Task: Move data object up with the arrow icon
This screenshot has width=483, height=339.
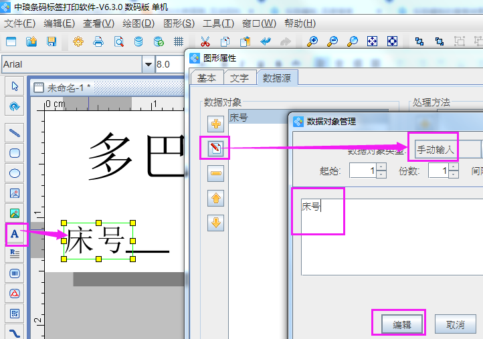Action: 216,198
